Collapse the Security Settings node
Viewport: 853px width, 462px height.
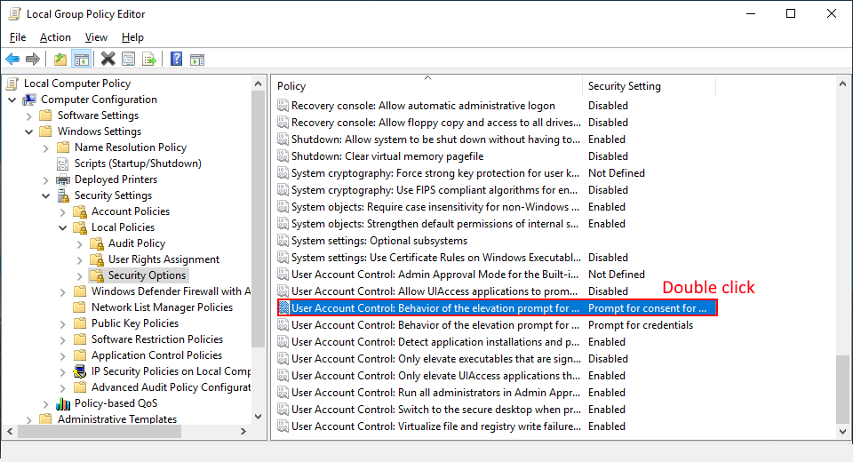[45, 195]
